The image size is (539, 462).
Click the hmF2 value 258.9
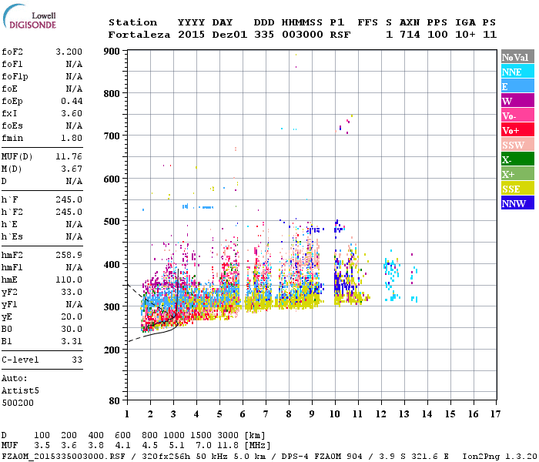click(69, 255)
